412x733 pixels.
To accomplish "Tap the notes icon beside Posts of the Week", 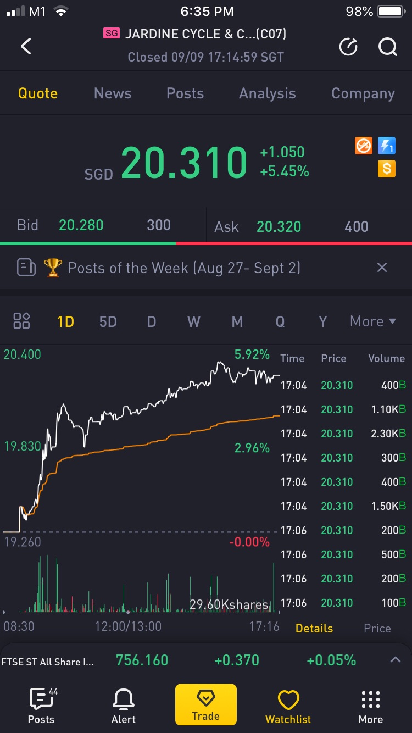I will 26,268.
